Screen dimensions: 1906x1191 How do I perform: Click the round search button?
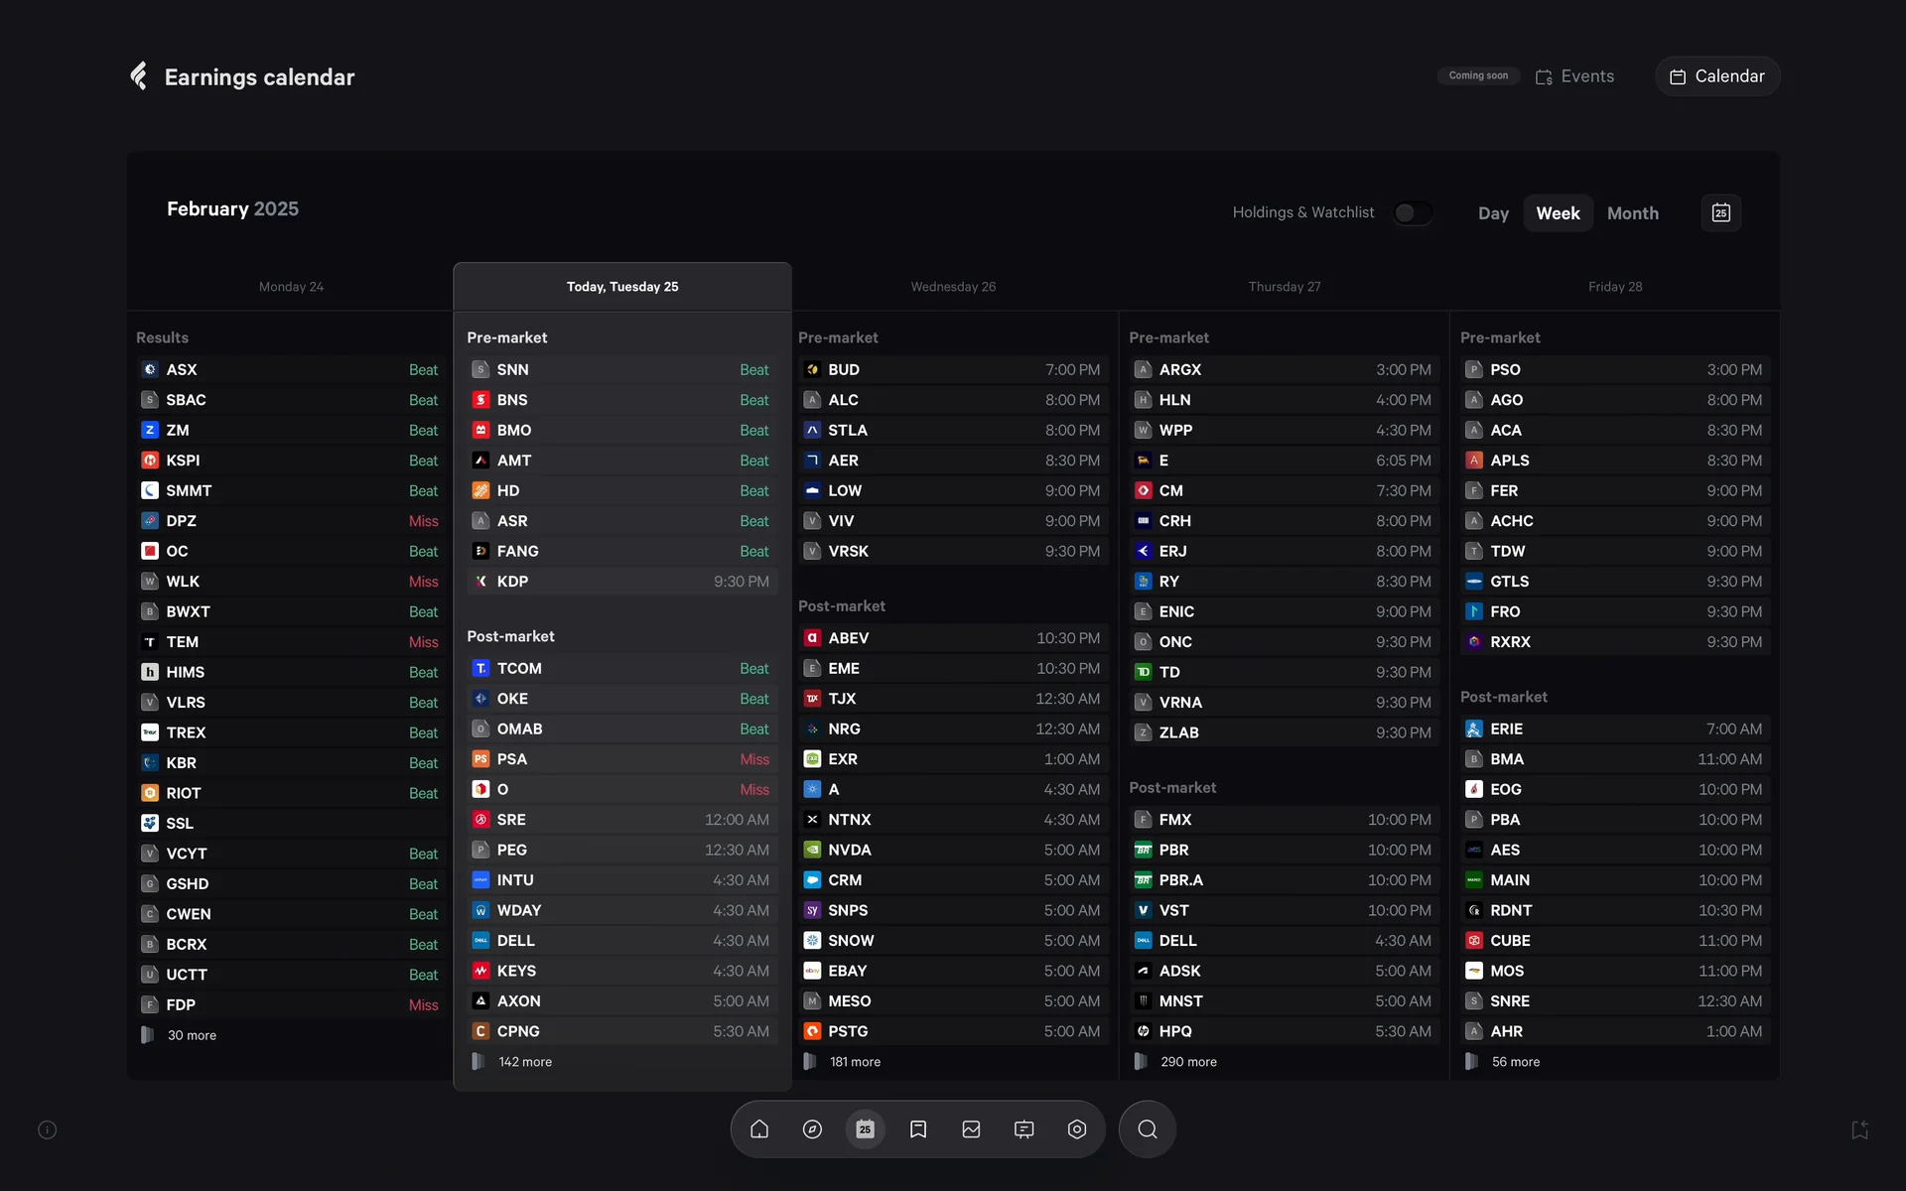[x=1147, y=1129]
